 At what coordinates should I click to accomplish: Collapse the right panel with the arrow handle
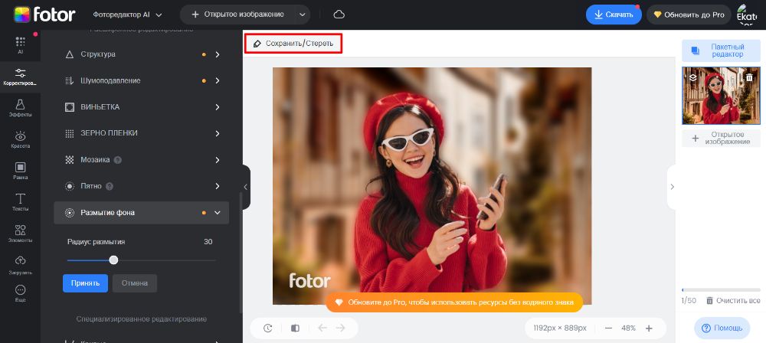pos(672,187)
